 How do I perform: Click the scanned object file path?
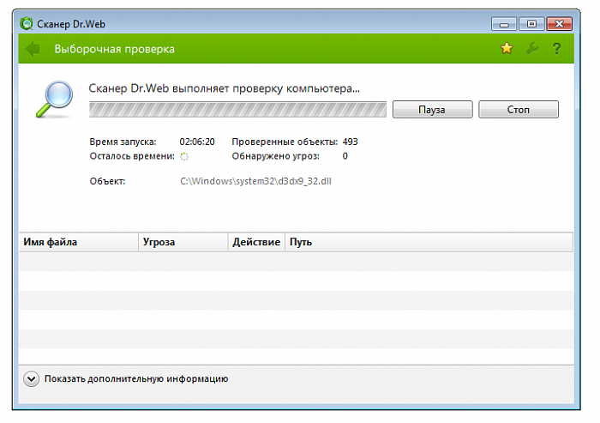point(255,181)
